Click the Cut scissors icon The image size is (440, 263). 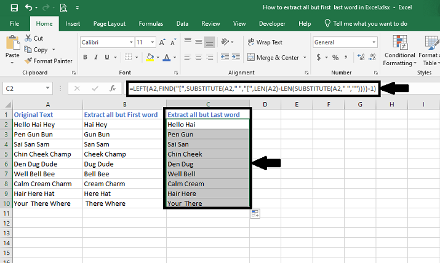[x=29, y=39]
